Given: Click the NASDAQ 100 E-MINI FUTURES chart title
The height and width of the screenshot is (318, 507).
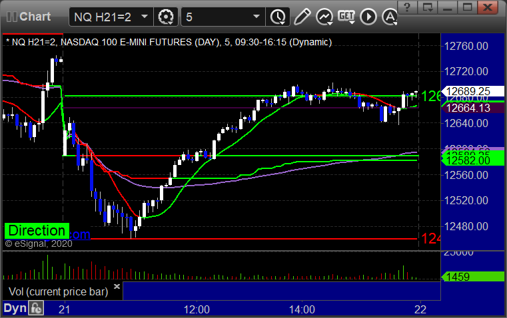Looking at the screenshot, I should pyautogui.click(x=169, y=42).
